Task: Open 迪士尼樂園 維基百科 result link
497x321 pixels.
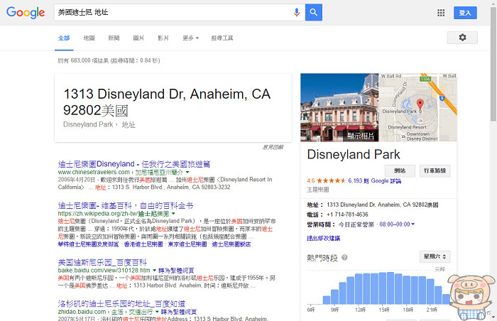Action: (126, 205)
